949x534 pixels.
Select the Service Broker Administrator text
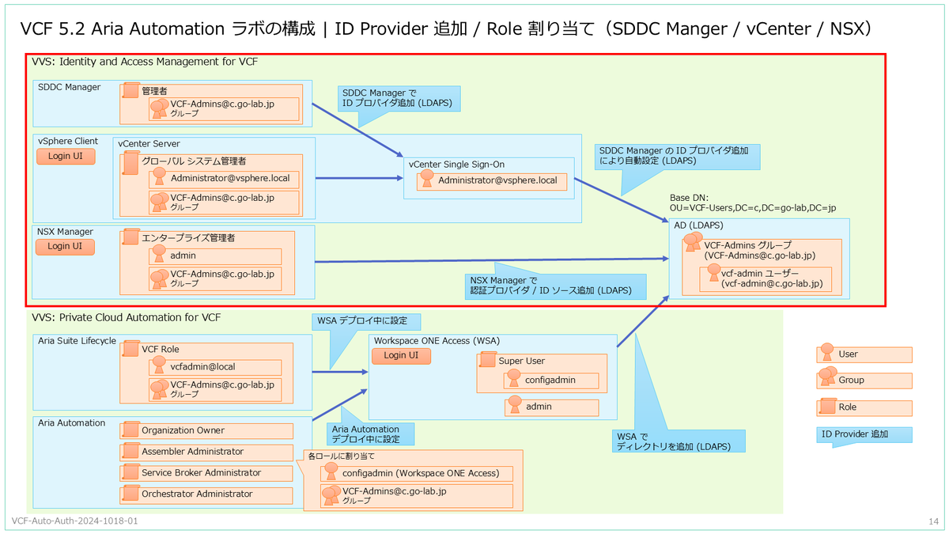[x=202, y=473]
